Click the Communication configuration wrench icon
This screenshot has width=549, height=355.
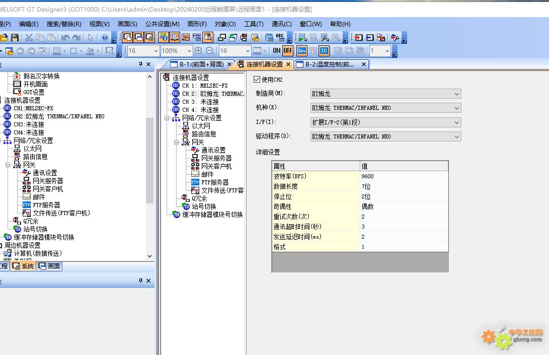[x=395, y=37]
